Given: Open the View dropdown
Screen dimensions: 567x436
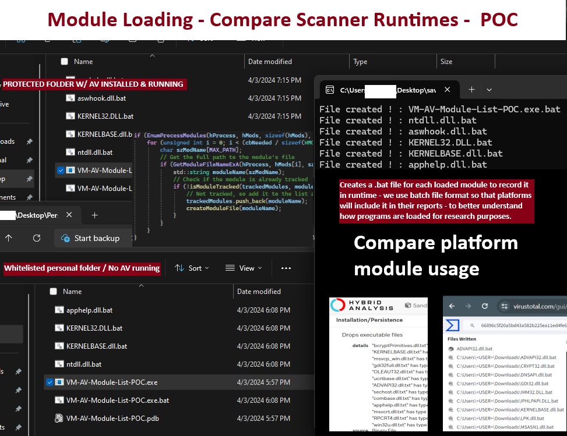Looking at the screenshot, I should (244, 268).
